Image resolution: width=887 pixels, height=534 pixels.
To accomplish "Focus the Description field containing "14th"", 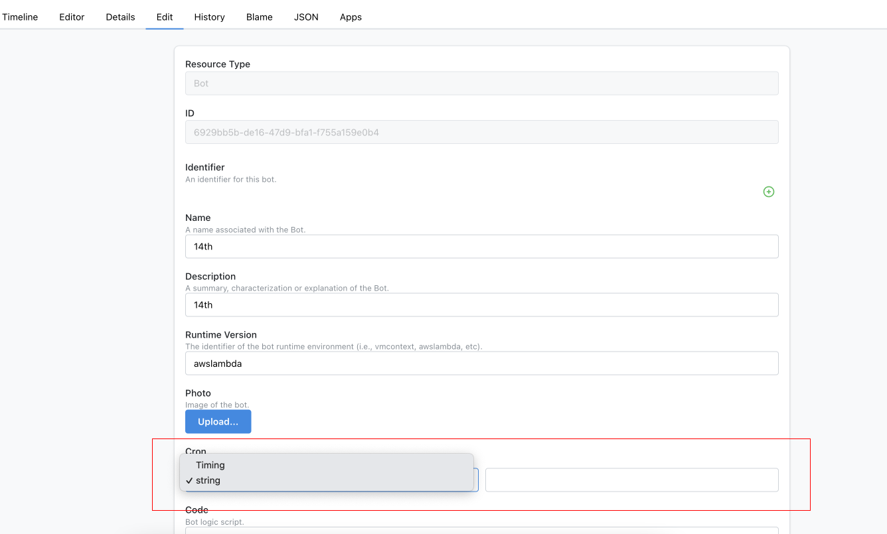I will pos(481,304).
